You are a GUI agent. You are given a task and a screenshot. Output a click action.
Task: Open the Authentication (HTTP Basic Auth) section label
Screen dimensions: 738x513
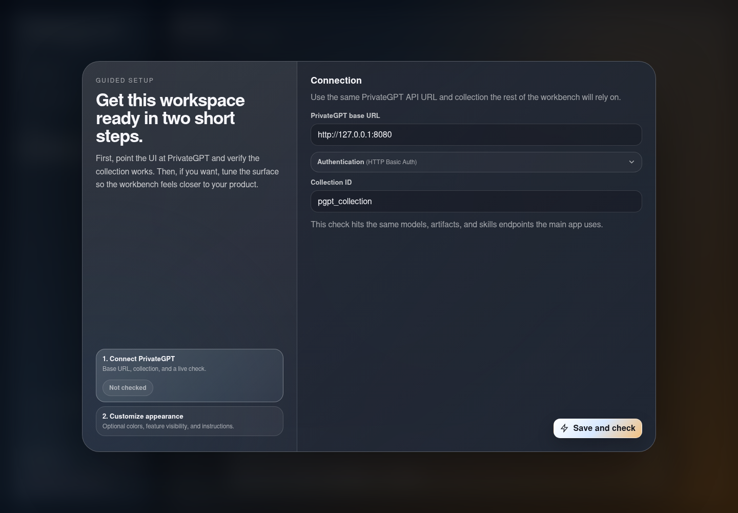tap(367, 162)
